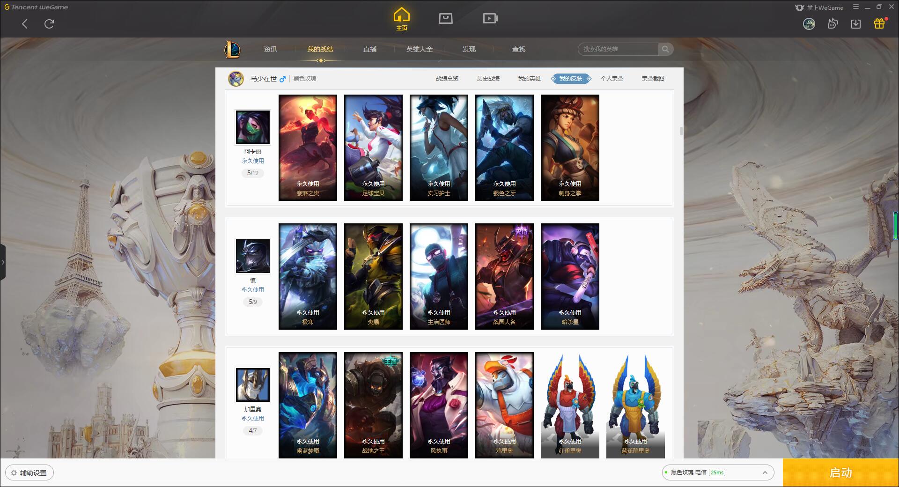Screen dimensions: 899x487
Task: Open the 风执事 skin card
Action: click(439, 405)
